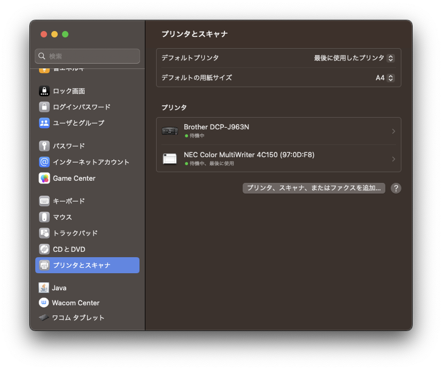Click the ユーザとグループ people icon

click(44, 123)
